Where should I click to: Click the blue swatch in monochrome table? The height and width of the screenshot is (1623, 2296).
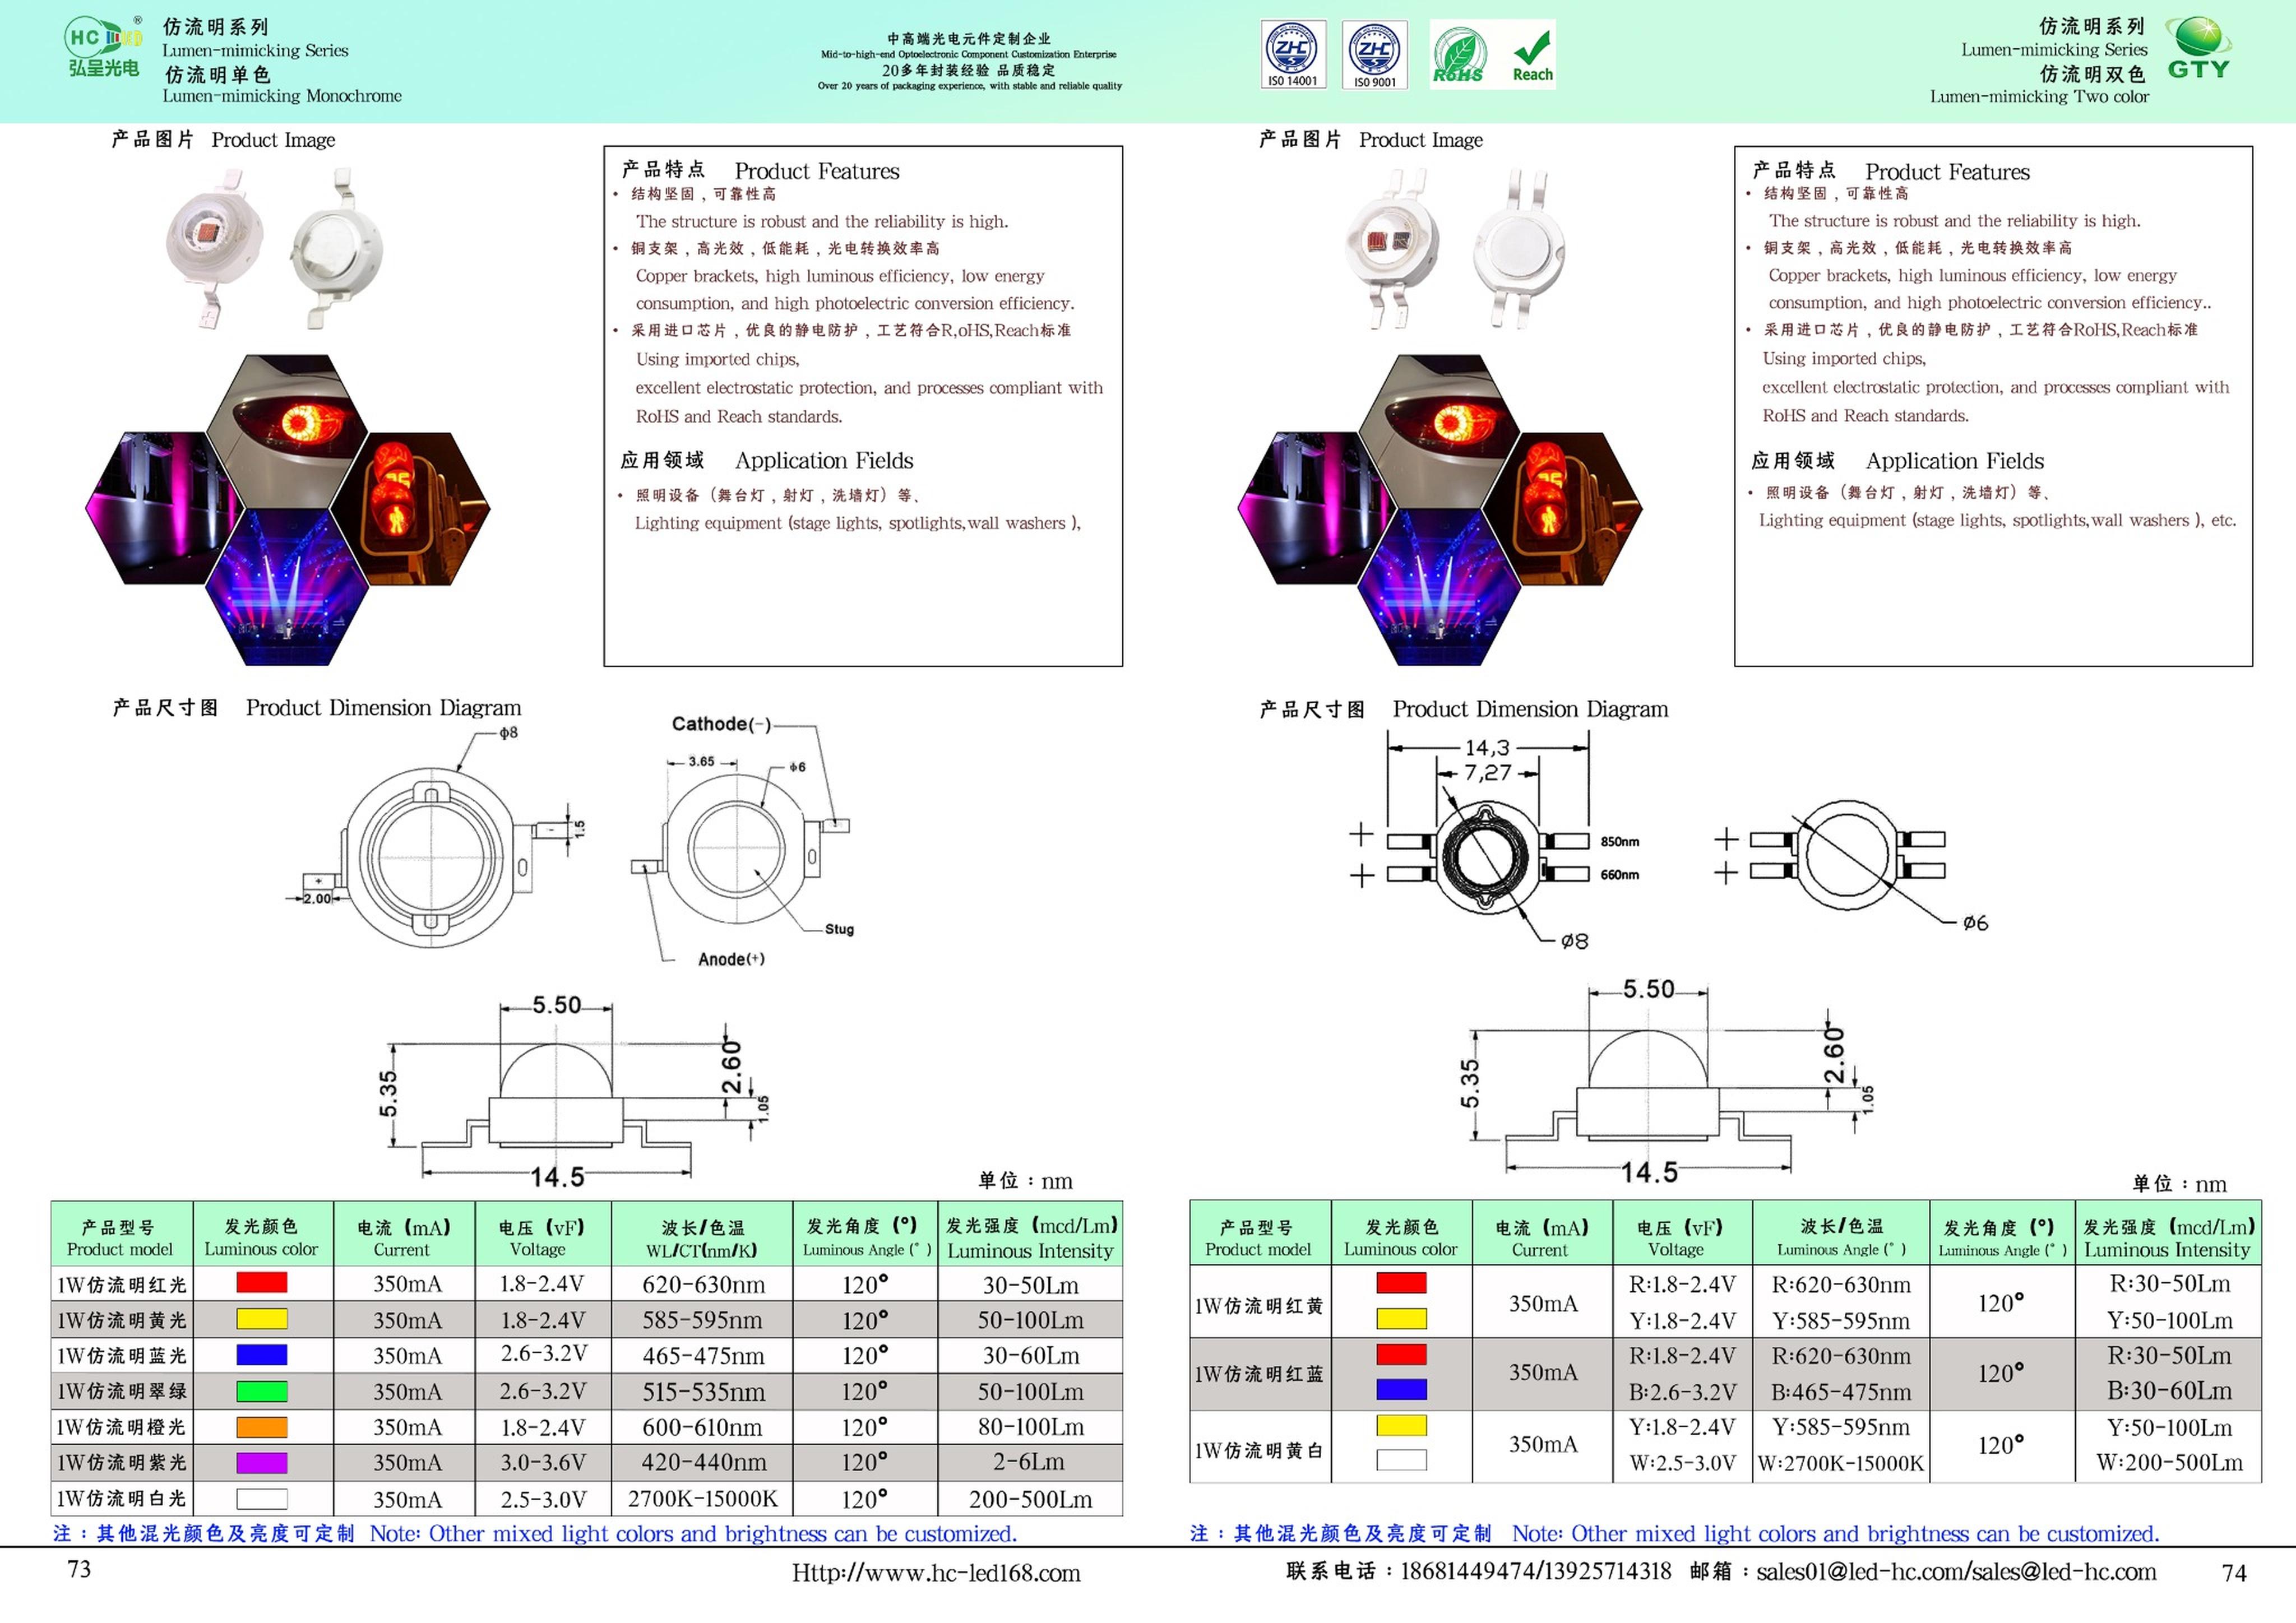coord(261,1355)
